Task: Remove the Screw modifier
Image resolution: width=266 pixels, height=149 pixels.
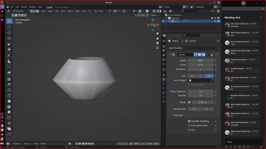Action: [x=212, y=55]
